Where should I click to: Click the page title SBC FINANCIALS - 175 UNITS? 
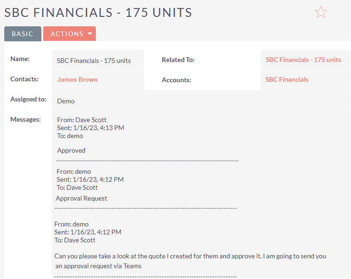98,13
